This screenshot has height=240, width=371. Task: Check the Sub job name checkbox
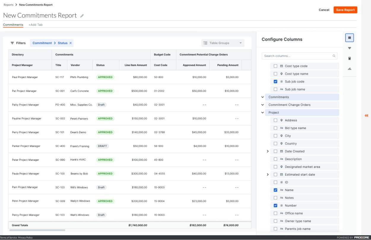tap(275, 89)
